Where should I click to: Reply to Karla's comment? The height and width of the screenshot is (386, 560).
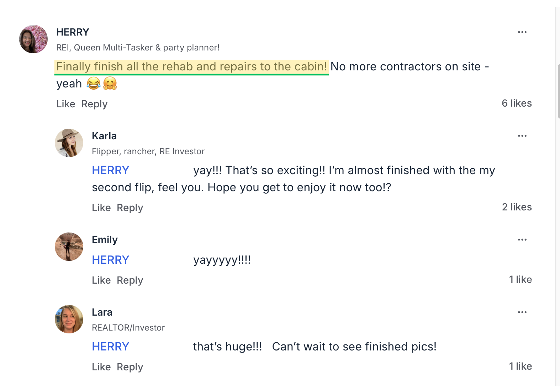(130, 208)
